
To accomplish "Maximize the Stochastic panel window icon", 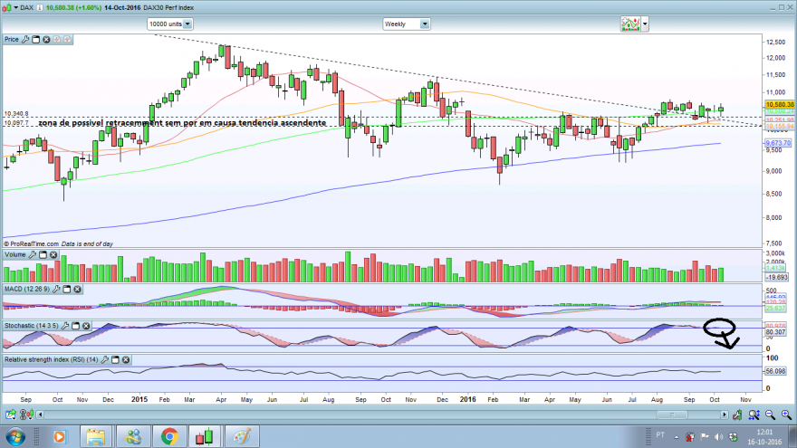I will point(75,326).
